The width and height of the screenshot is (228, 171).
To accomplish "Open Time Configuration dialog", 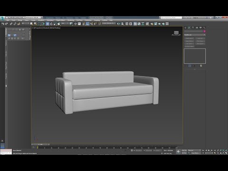I will (215, 153).
